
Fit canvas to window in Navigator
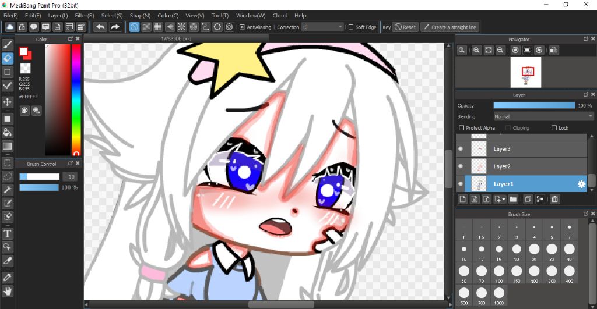[x=489, y=50]
